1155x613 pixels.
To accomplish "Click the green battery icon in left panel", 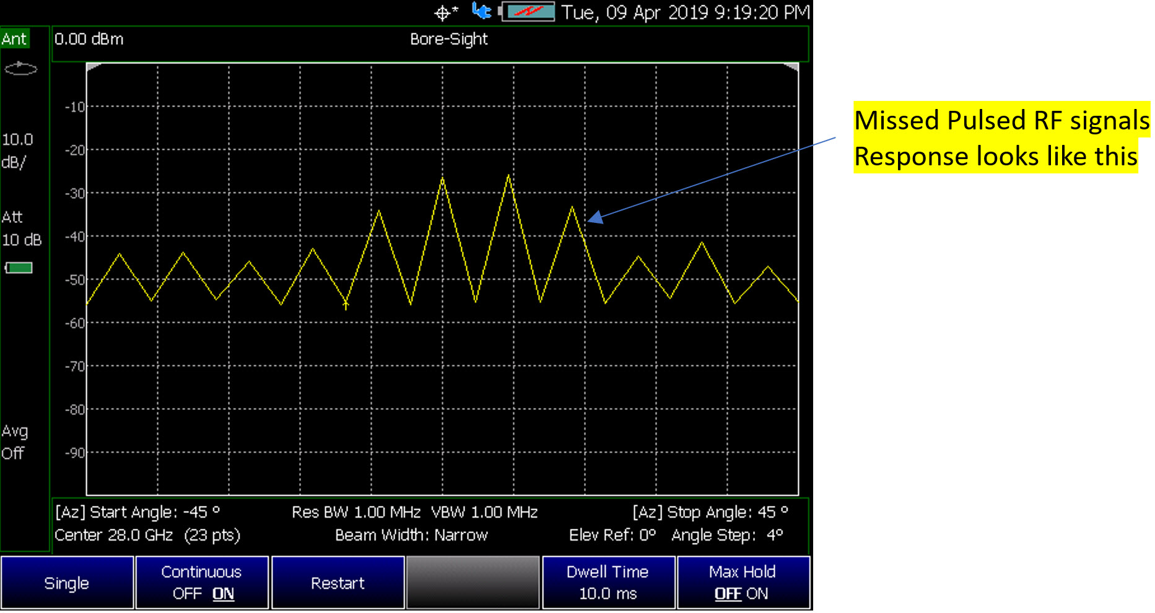I will click(x=19, y=268).
